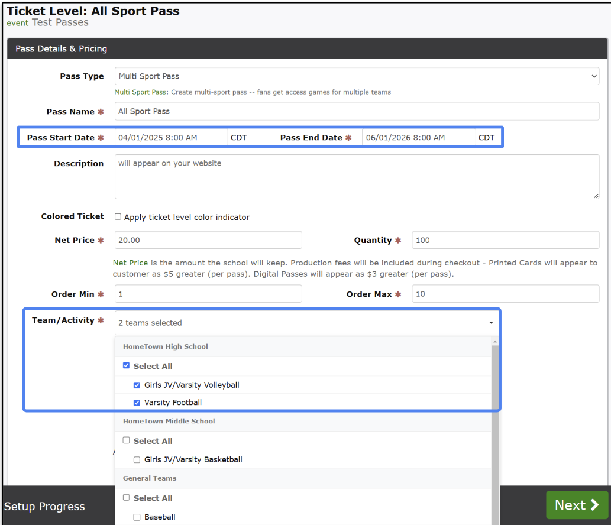611x525 pixels.
Task: Select the Order Max field
Action: tap(505, 294)
